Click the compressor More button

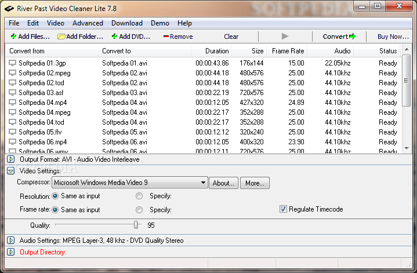[255, 183]
